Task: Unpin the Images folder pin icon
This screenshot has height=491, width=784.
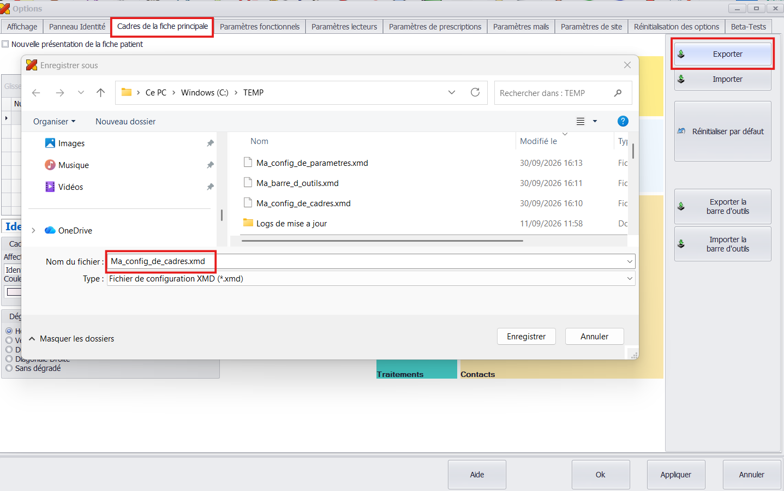Action: pos(210,143)
